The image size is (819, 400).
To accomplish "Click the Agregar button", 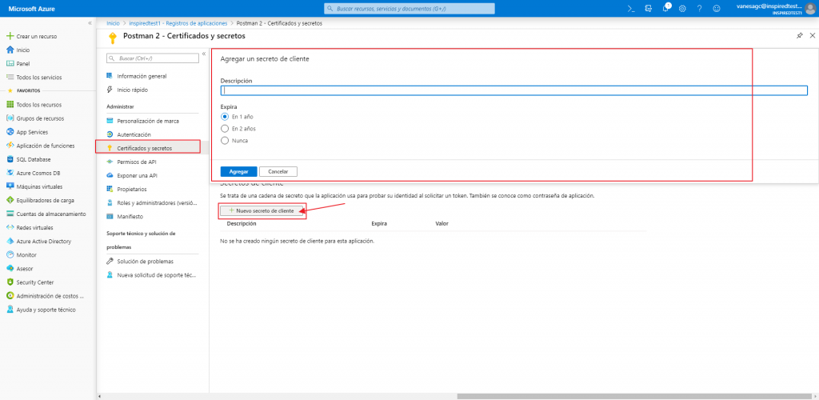I will pos(238,171).
